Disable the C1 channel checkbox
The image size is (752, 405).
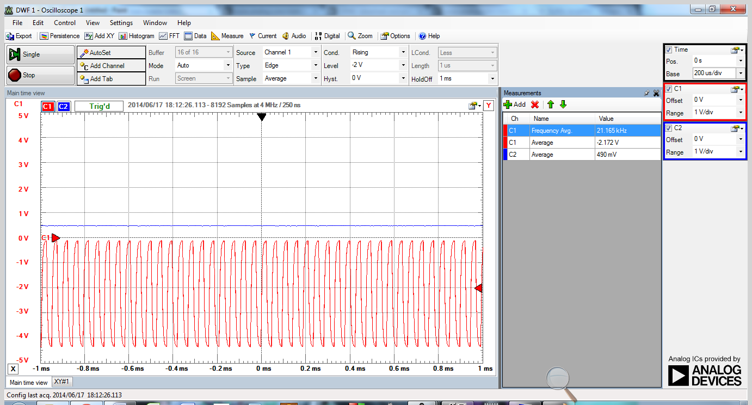(668, 89)
